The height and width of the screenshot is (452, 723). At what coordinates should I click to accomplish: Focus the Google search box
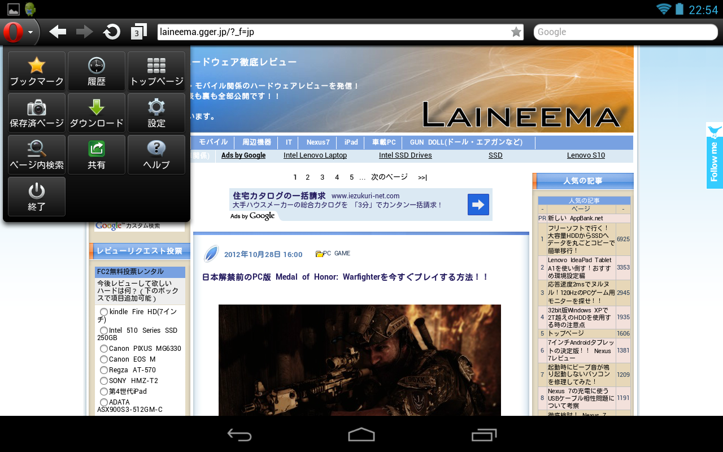point(626,32)
